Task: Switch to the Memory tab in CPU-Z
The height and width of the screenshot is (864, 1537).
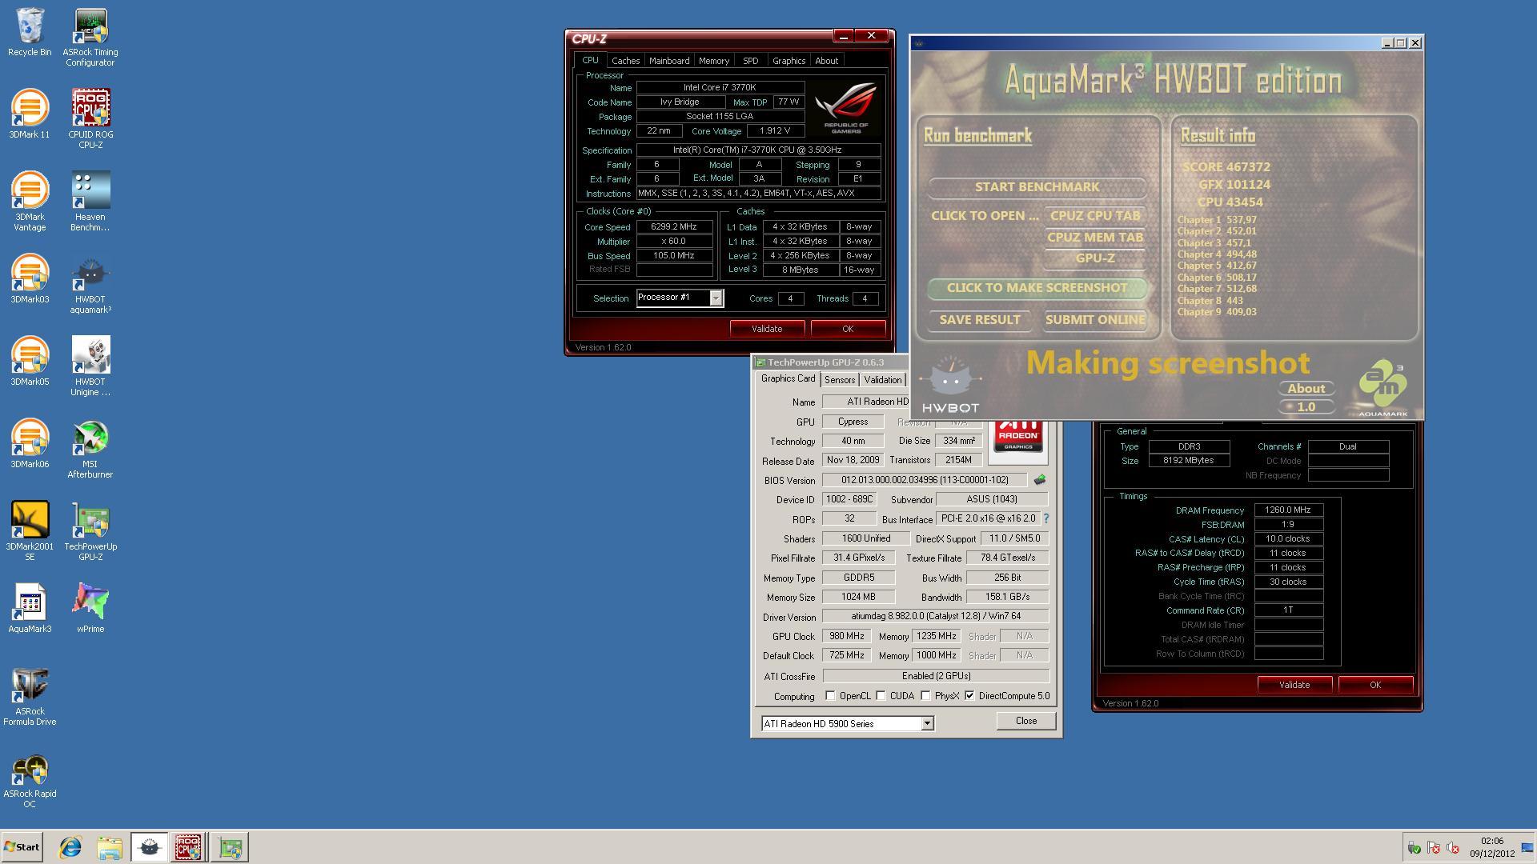Action: point(713,61)
